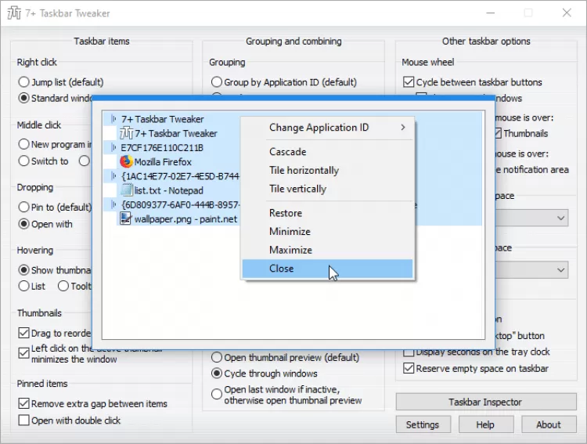
Task: Toggle Cycle between taskbar buttons checkbox
Action: click(x=409, y=82)
